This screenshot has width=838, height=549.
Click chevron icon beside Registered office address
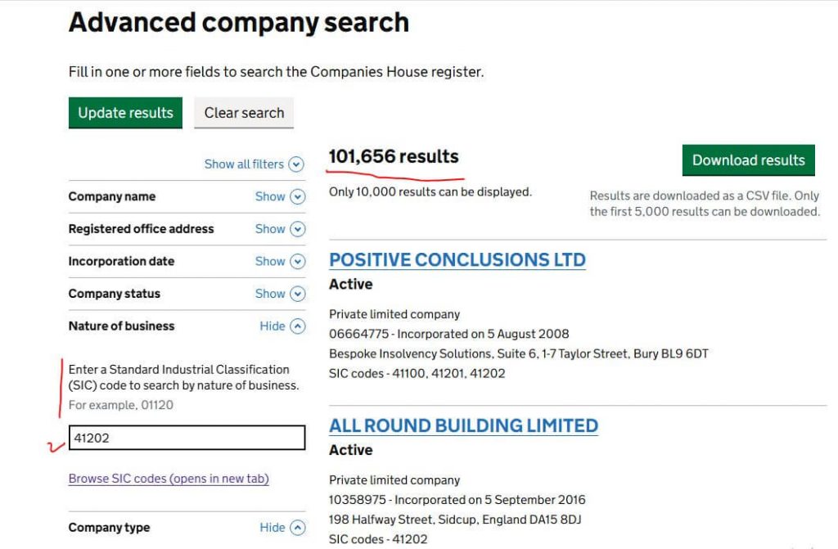point(298,229)
